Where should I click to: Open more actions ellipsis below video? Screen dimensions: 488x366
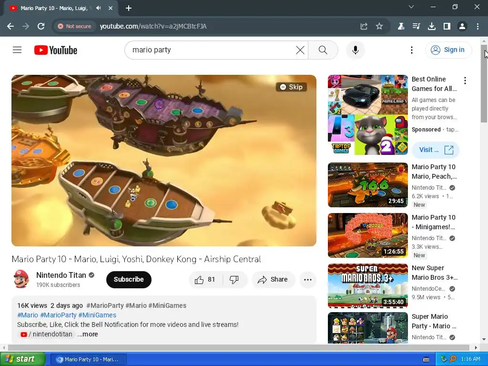point(308,279)
